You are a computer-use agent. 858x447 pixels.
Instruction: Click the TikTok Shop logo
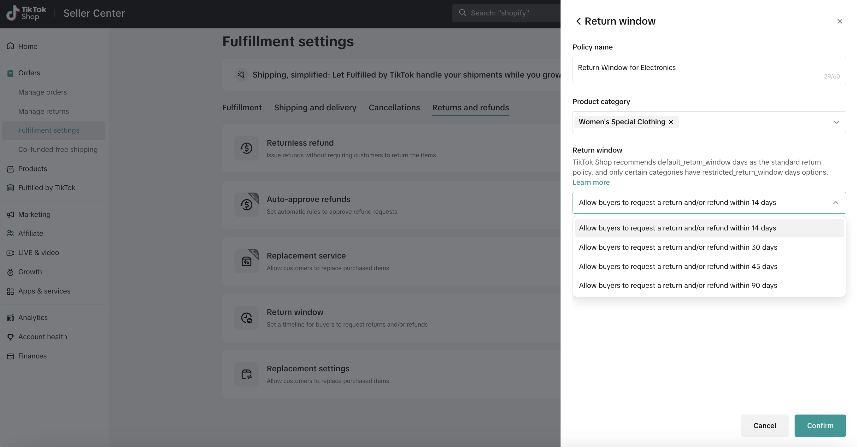(26, 13)
